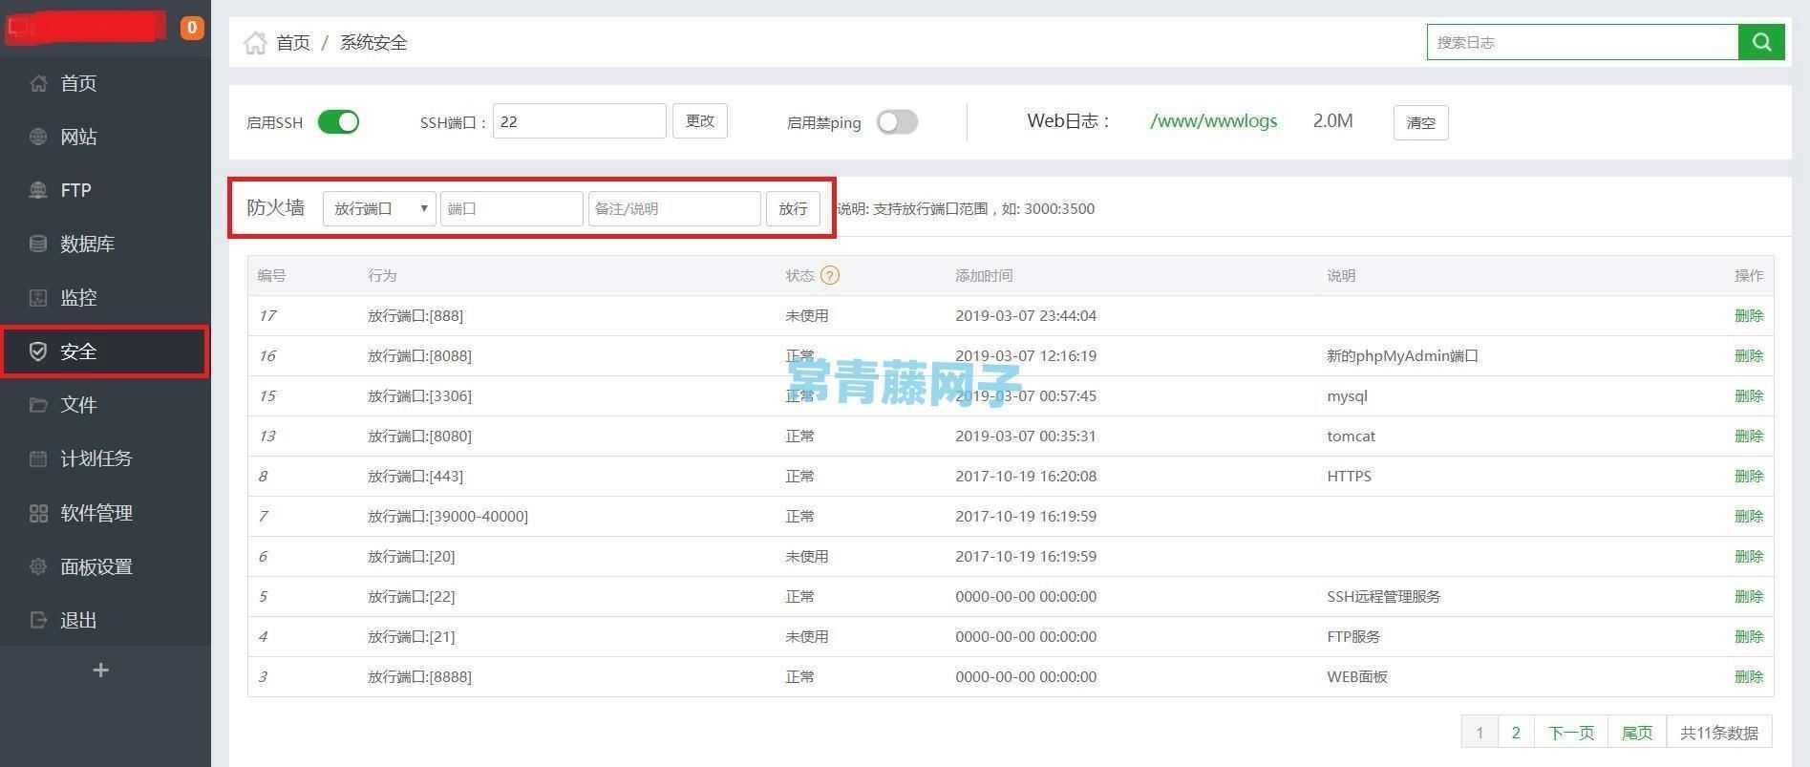The height and width of the screenshot is (767, 1810).
Task: Click the home icon in breadcrumb
Action: coord(255,43)
